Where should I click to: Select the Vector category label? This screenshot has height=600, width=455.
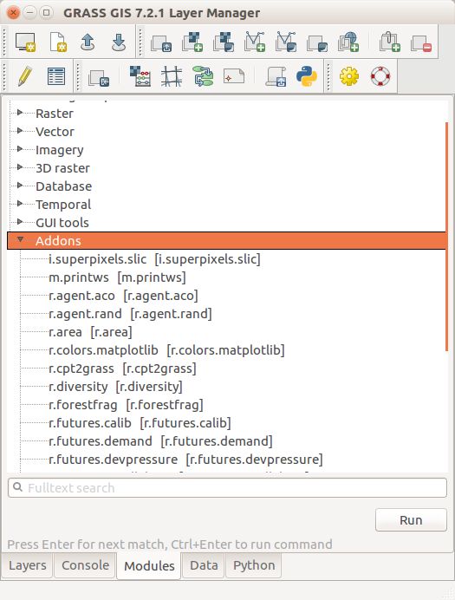(55, 132)
